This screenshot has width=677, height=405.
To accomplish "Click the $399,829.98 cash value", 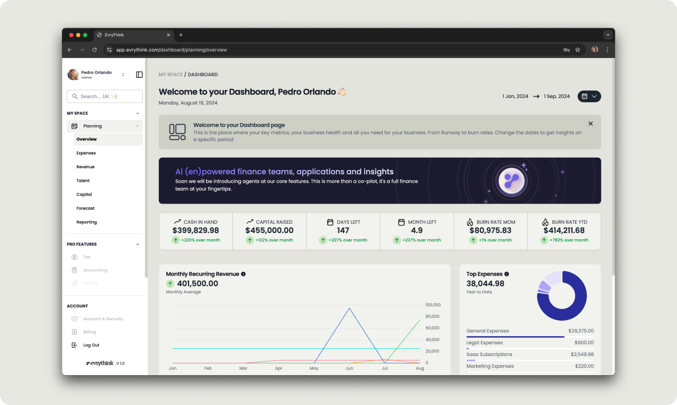I will pos(196,231).
